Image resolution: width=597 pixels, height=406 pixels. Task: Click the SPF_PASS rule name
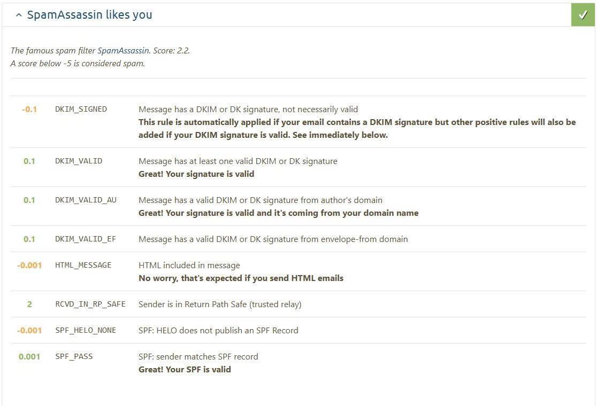coord(74,356)
